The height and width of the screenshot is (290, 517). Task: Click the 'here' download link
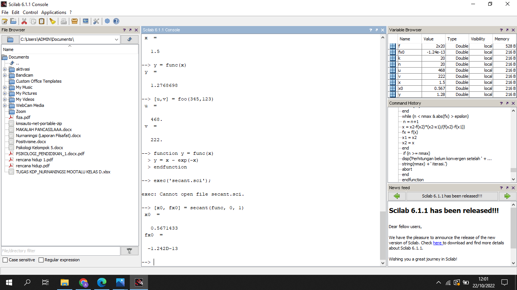(438, 243)
